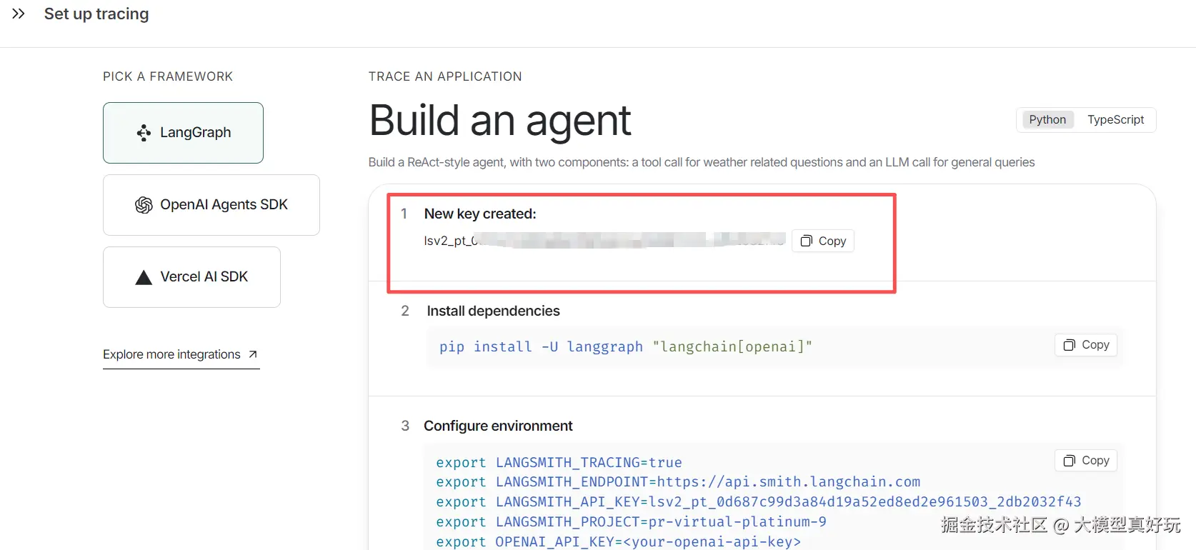The width and height of the screenshot is (1196, 550).
Task: Click the Install dependencies step title
Action: [493, 311]
